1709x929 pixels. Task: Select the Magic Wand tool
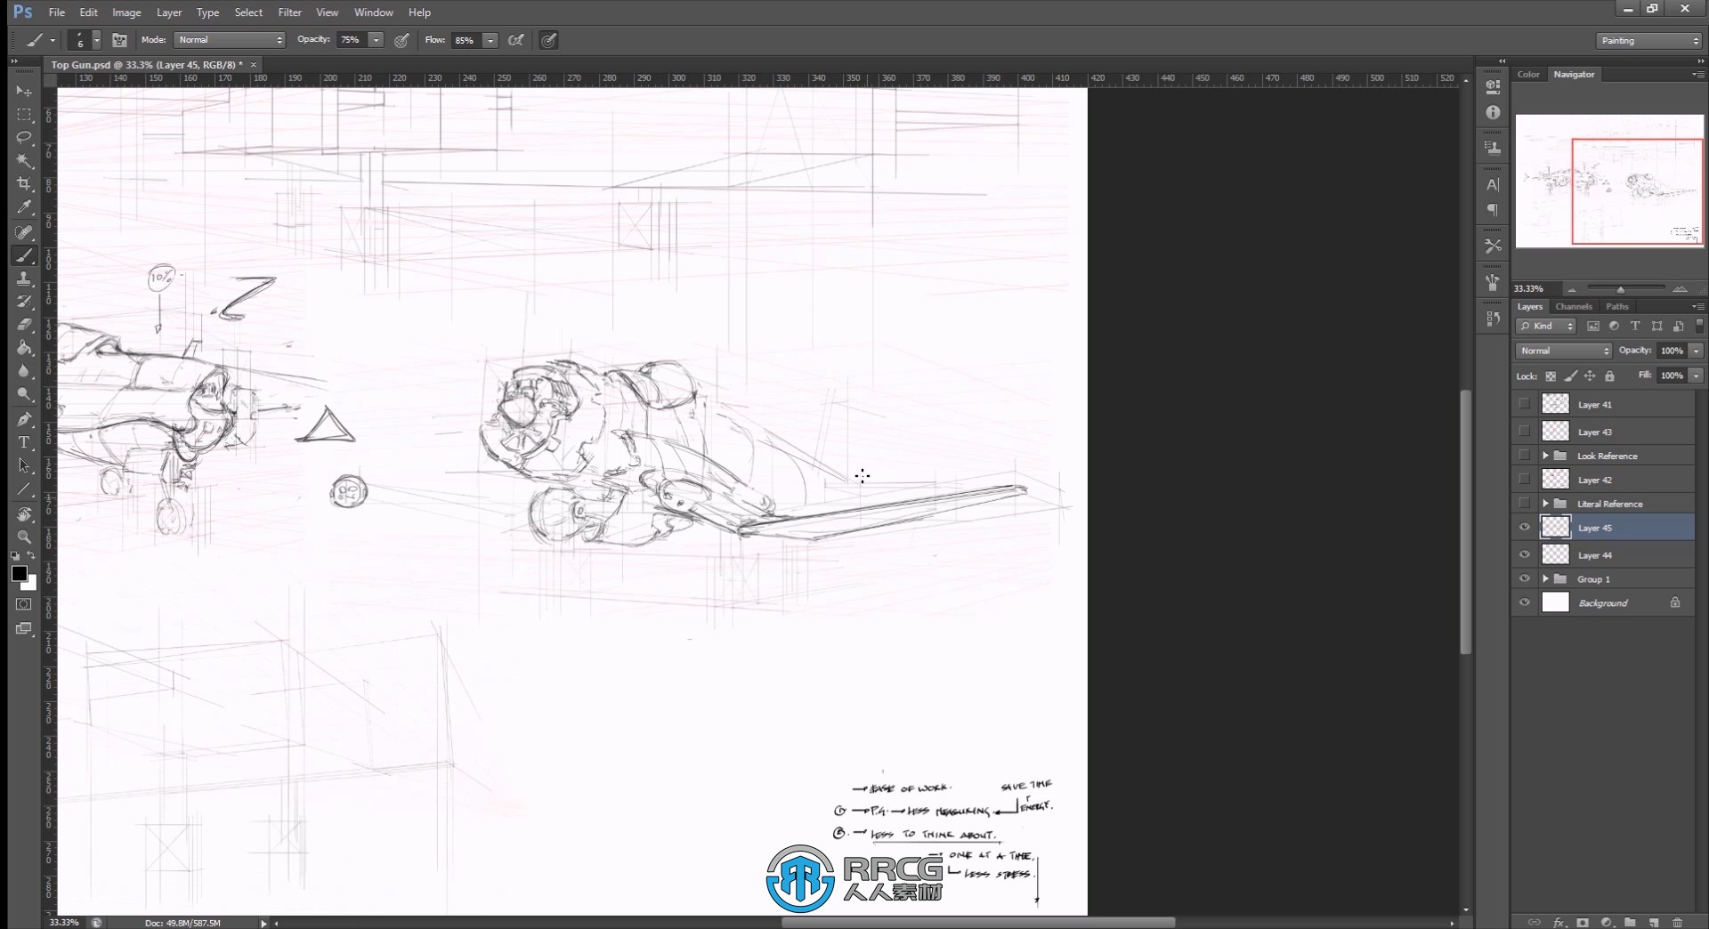click(x=24, y=161)
